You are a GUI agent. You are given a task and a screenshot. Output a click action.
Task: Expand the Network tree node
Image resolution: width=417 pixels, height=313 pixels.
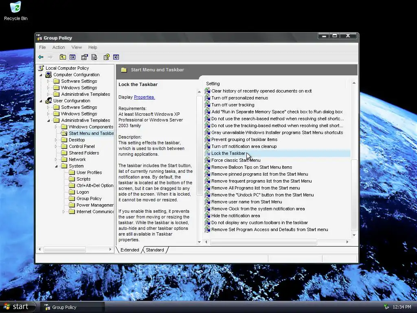point(56,159)
